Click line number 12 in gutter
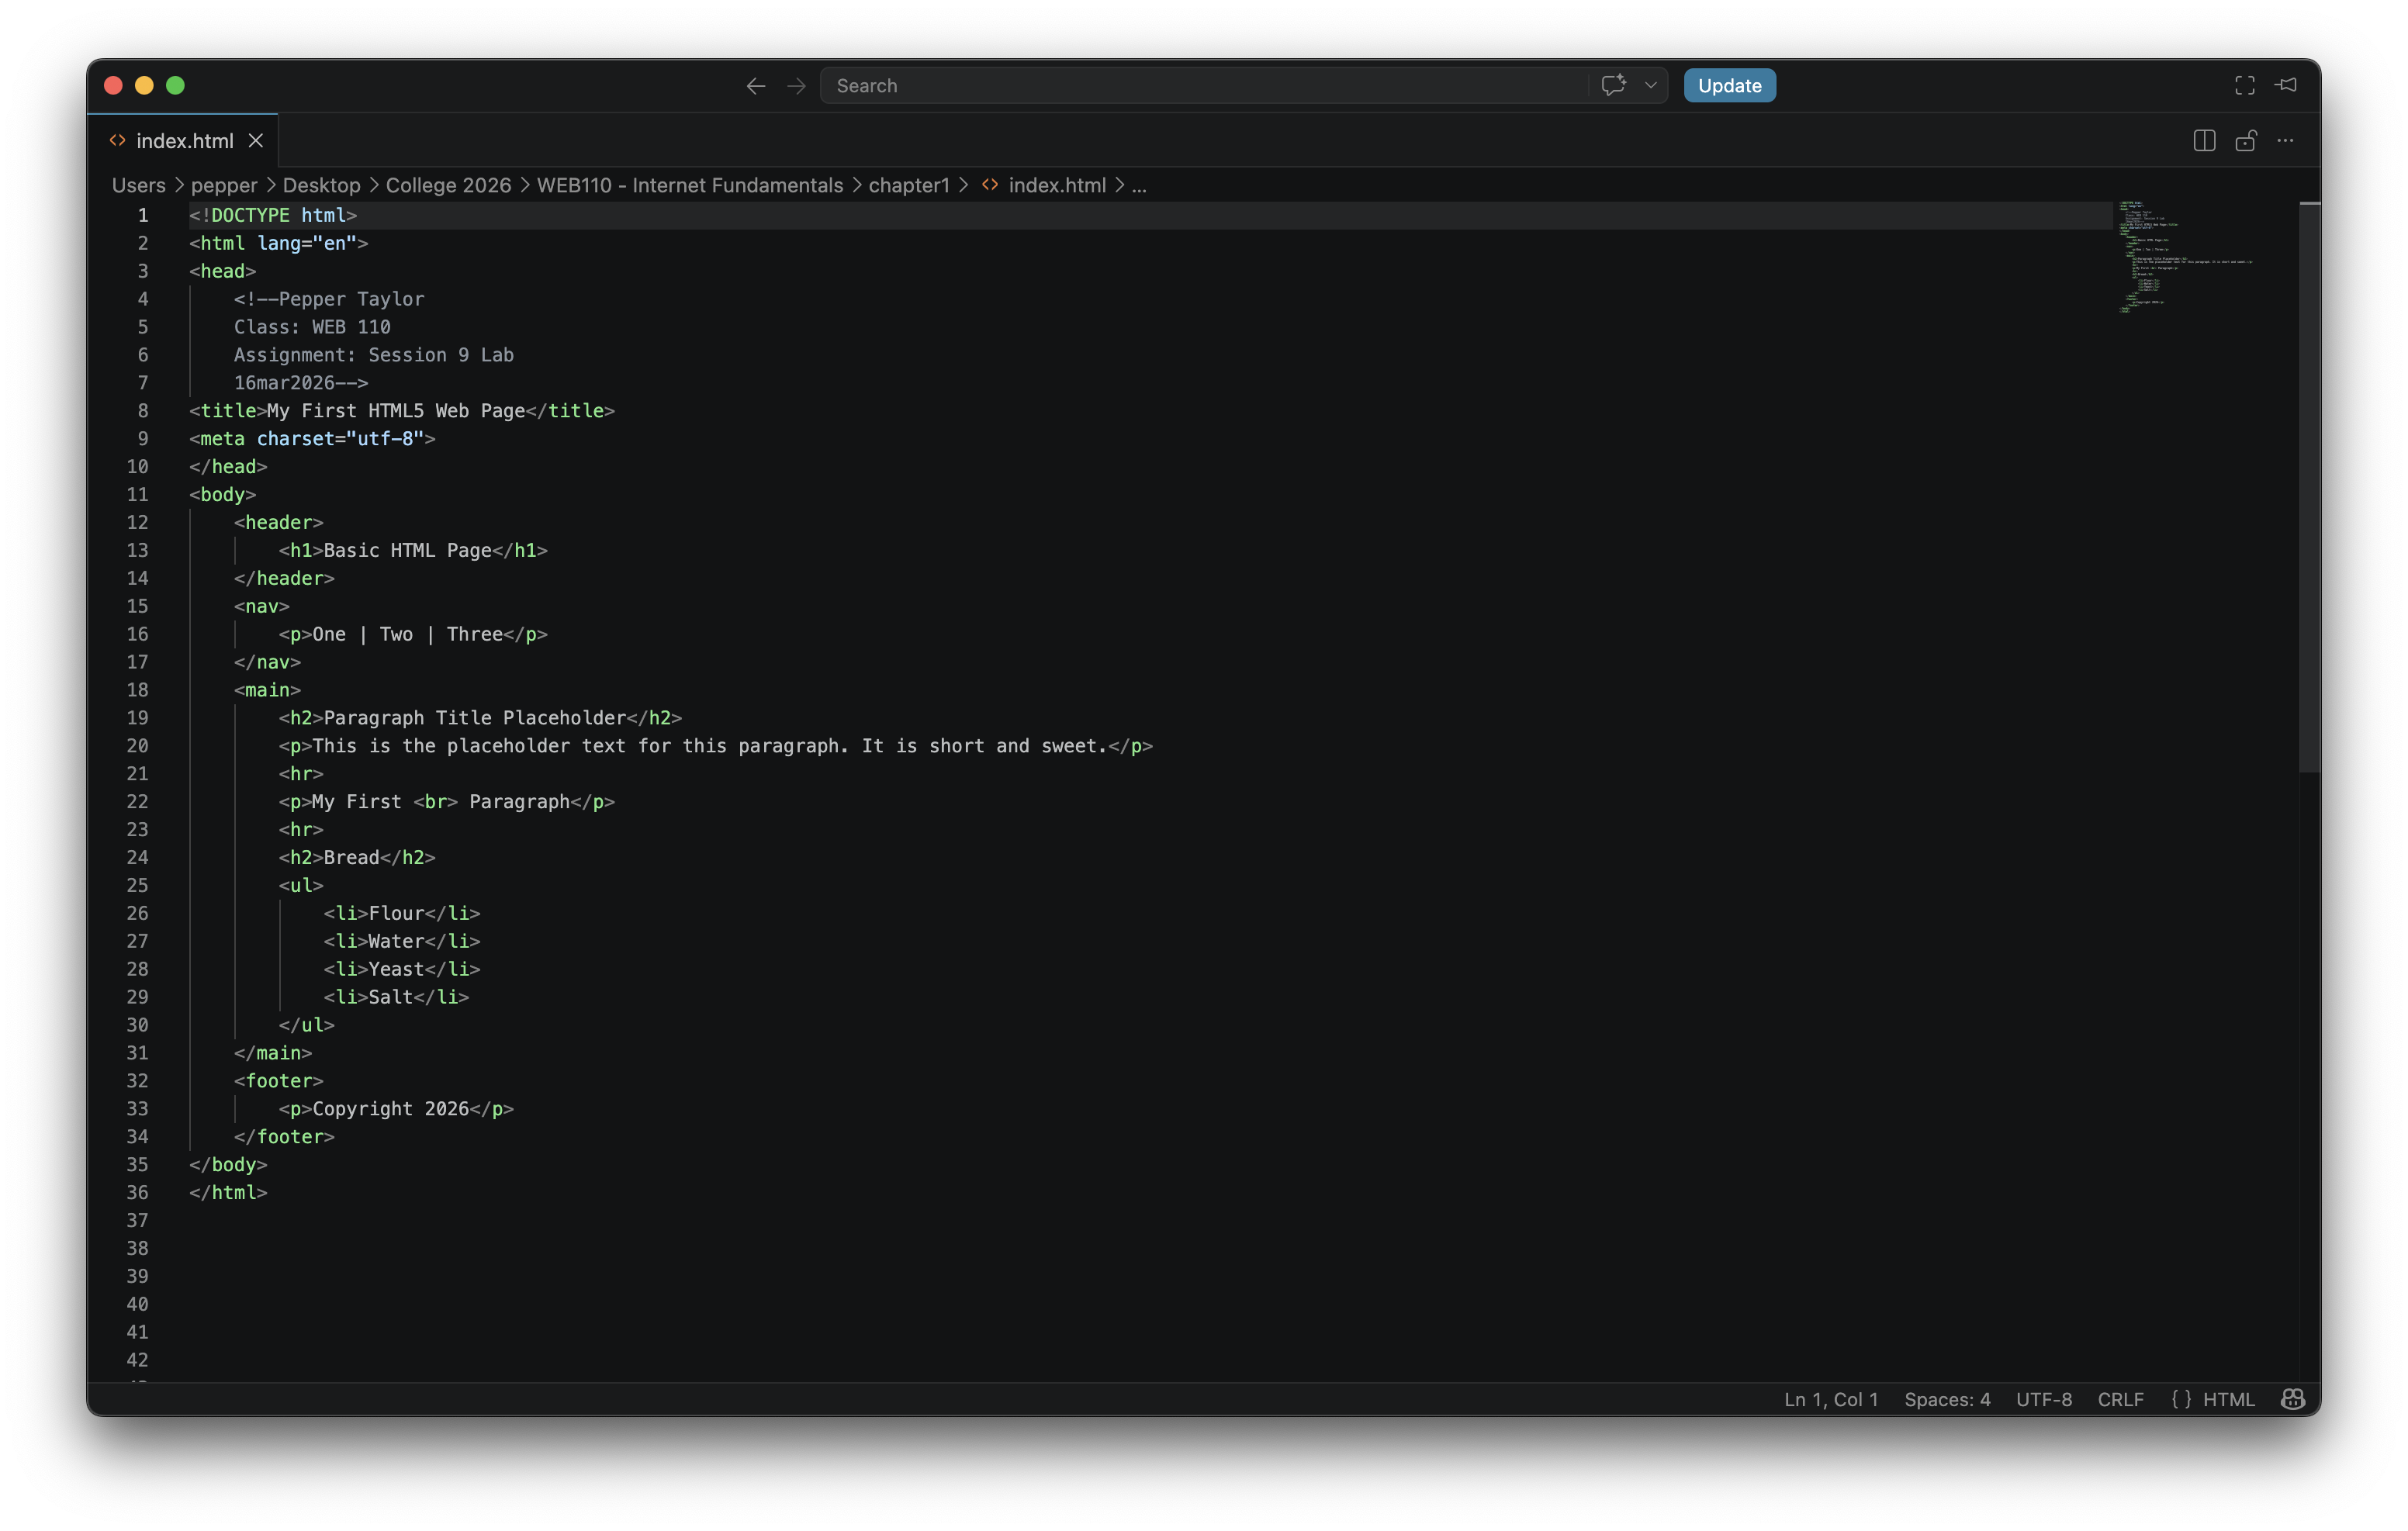Viewport: 2408px width, 1531px height. [x=137, y=522]
